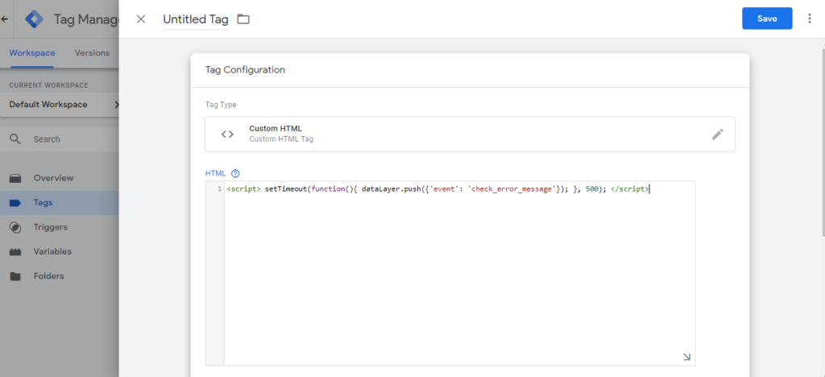Click the blue HTML field label

(216, 173)
